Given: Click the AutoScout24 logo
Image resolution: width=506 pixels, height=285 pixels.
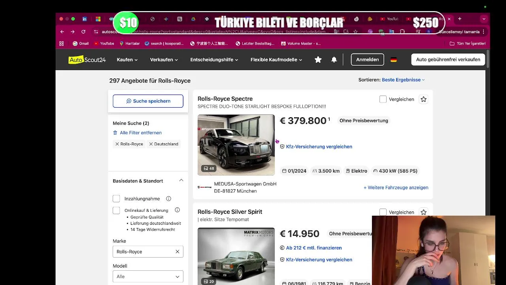Looking at the screenshot, I should tap(87, 60).
